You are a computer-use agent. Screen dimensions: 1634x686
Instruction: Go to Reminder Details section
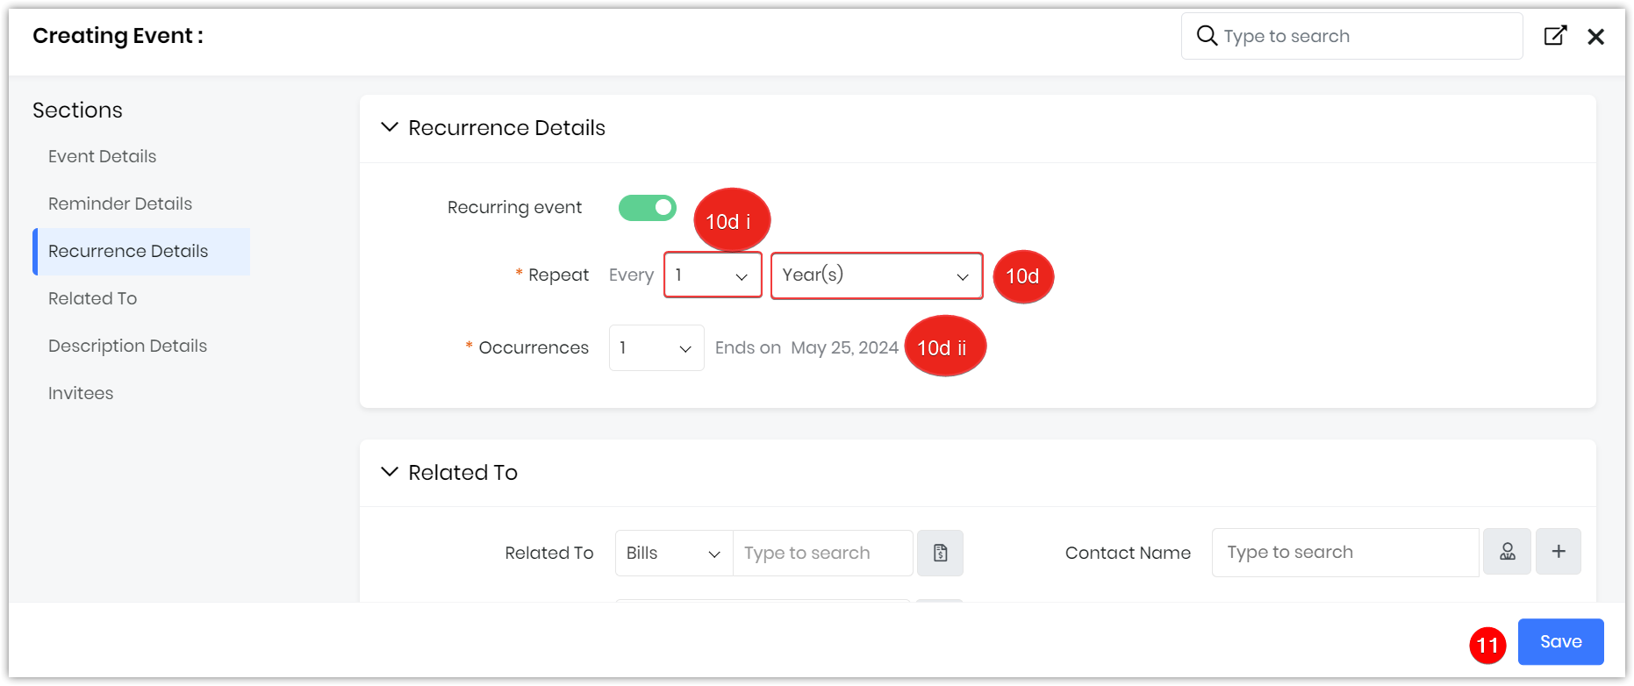pyautogui.click(x=120, y=204)
